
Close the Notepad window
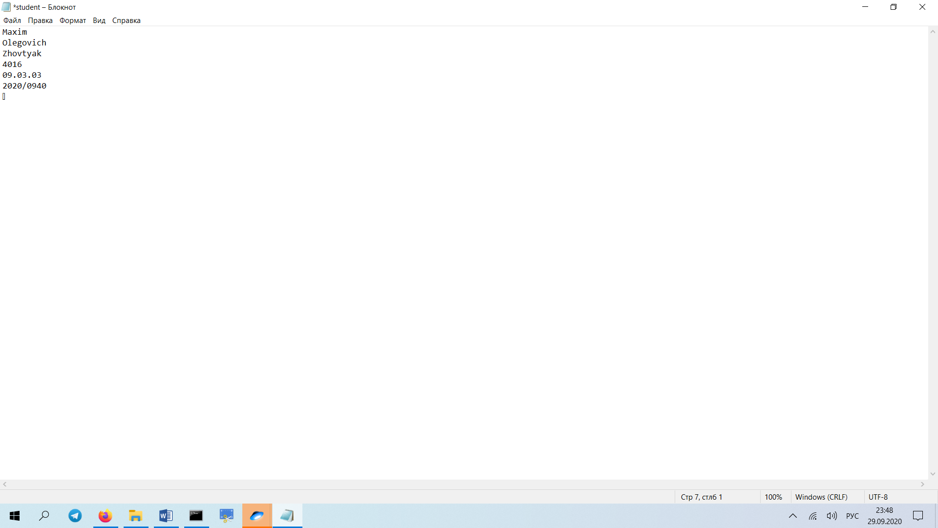(x=922, y=7)
